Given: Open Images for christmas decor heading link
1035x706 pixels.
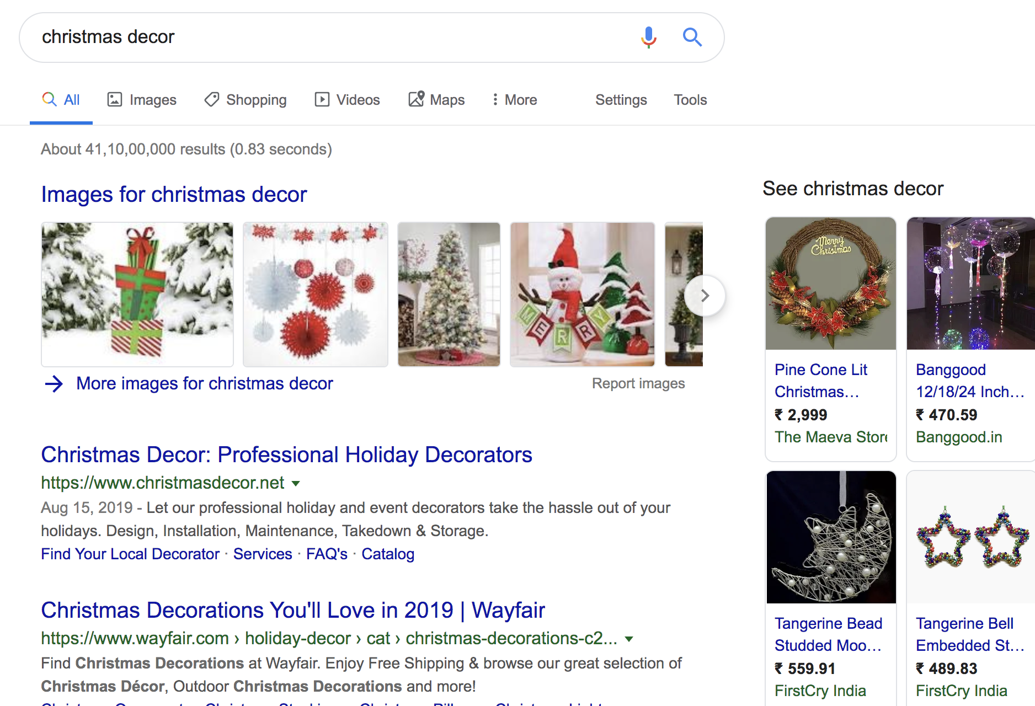Looking at the screenshot, I should (174, 194).
